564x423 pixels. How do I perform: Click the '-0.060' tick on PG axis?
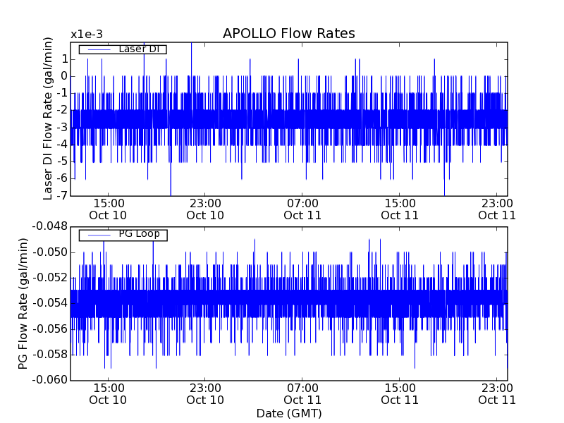click(x=50, y=380)
